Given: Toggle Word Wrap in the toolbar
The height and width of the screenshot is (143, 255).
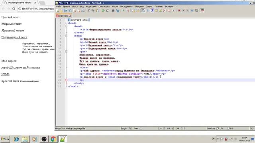Looking at the screenshot, I should (143, 11).
